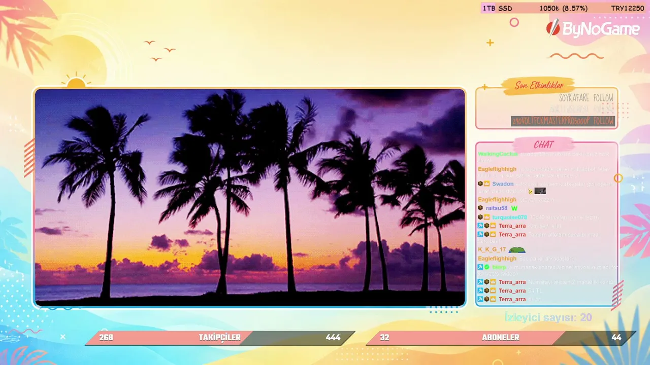Screen dimensions: 650x365
Task: Click the Swadon username in chat
Action: click(x=503, y=184)
